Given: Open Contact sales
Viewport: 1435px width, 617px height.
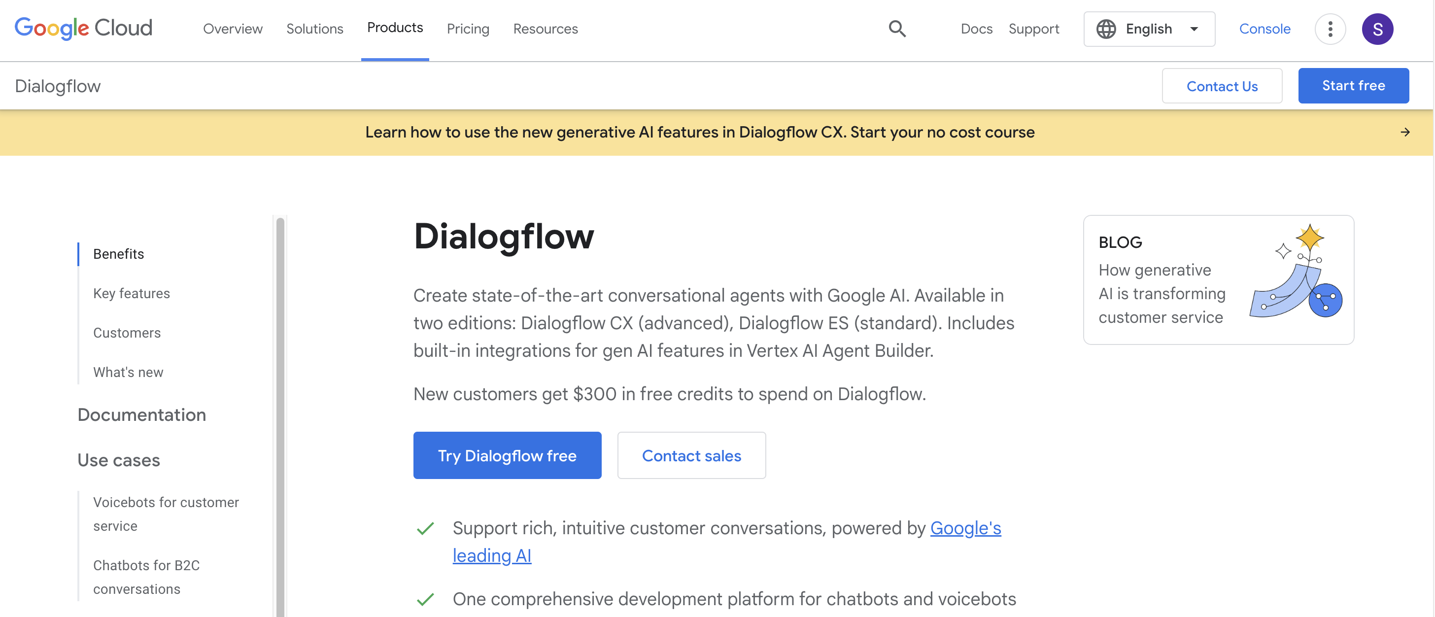Looking at the screenshot, I should 691,455.
